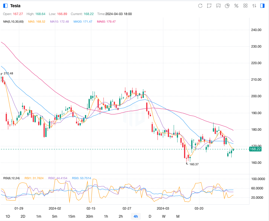Click the refresh chart icon
Image resolution: width=269 pixels, height=221 pixels.
click(200, 6)
